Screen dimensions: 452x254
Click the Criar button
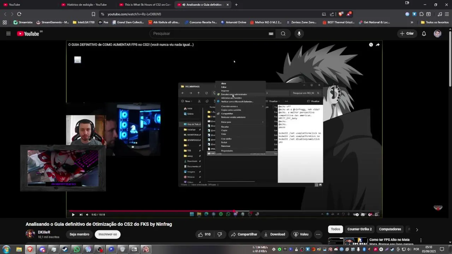coord(406,34)
